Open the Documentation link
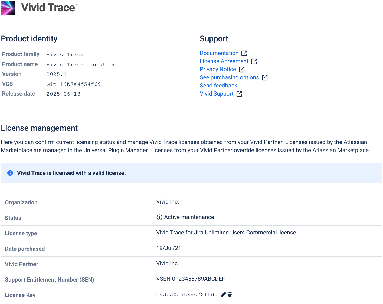Viewport: 383px width, 304px height. [219, 53]
